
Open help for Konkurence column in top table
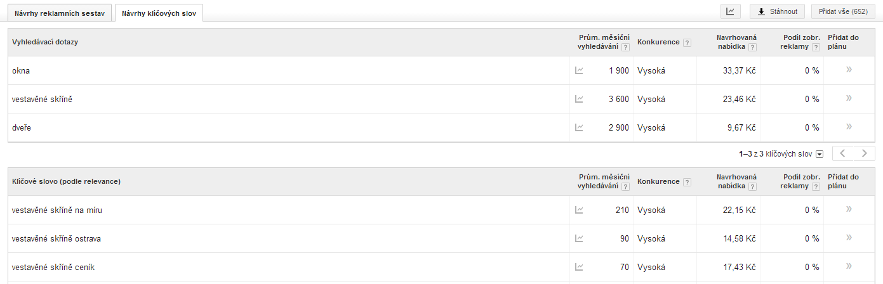687,42
